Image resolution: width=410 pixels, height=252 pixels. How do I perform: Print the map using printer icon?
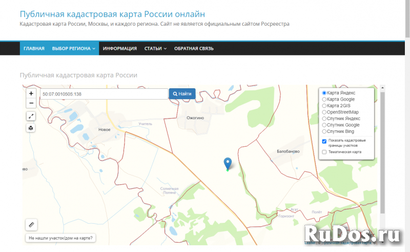31,128
